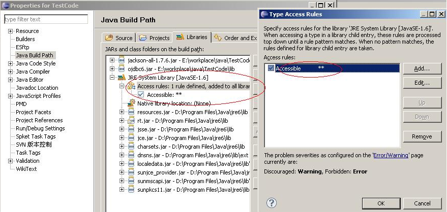Select Project Facets item
Screen dimensions: 447x212
(34, 112)
